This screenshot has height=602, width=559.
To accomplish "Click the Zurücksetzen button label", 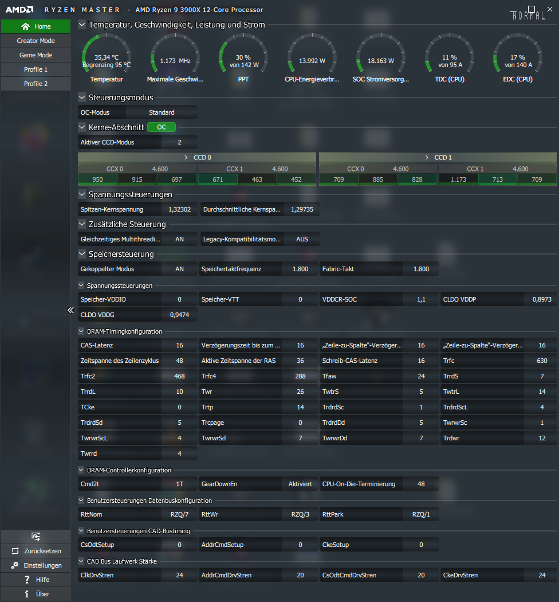I will point(42,551).
